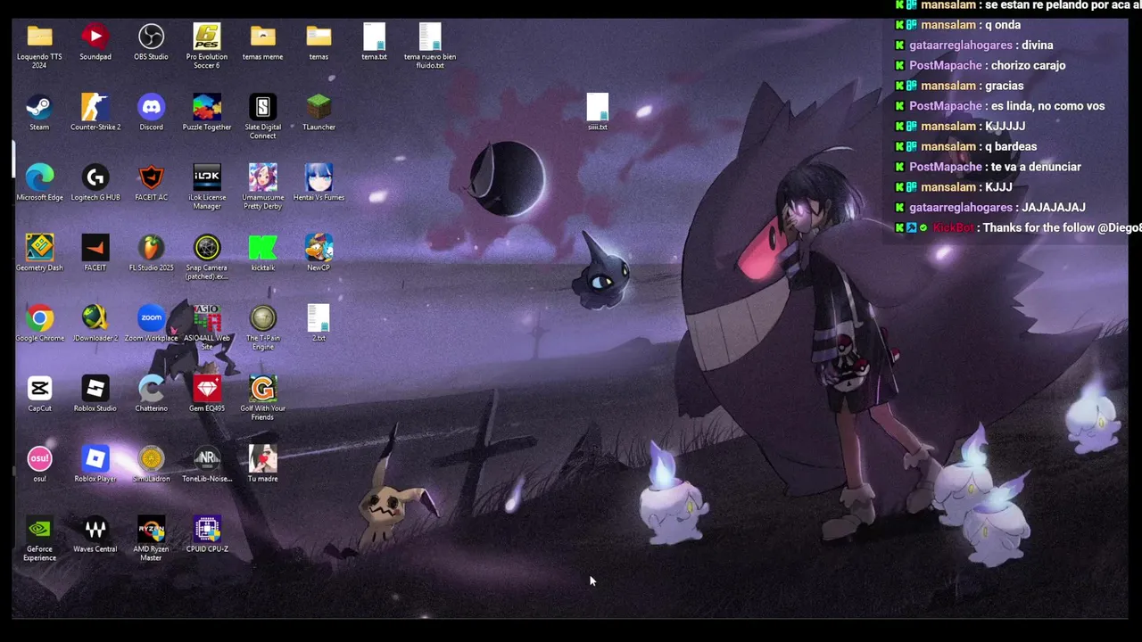Click chat message "es linda, no como vos"

click(x=1047, y=106)
